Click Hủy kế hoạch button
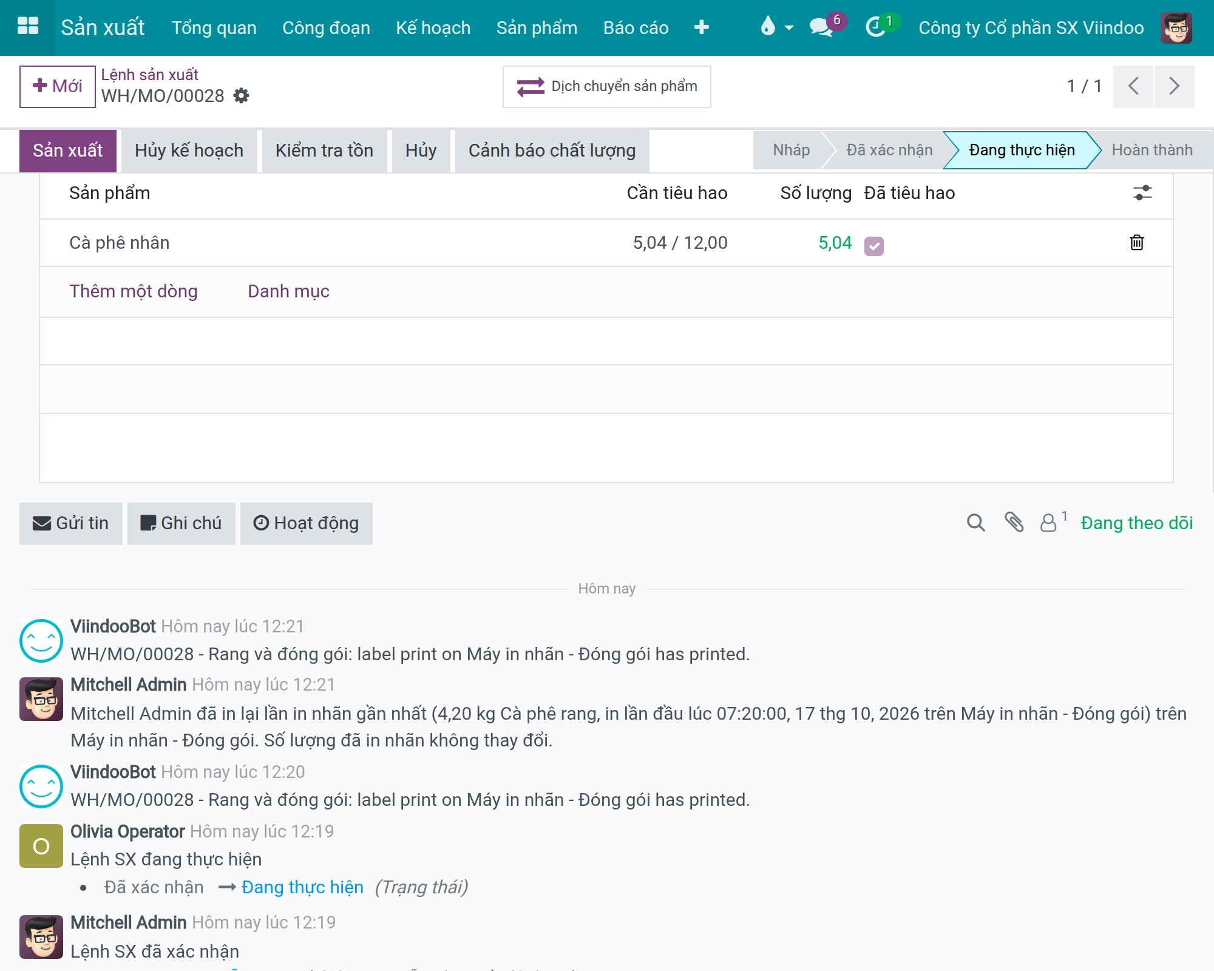This screenshot has width=1214, height=971. (x=189, y=151)
